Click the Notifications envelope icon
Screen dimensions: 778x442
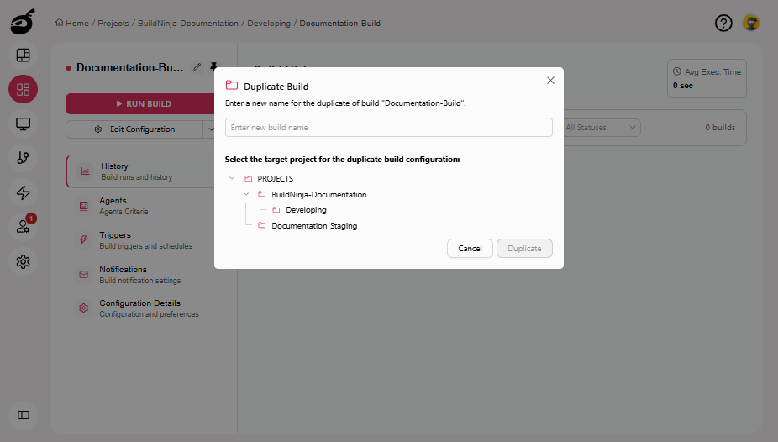pyautogui.click(x=84, y=274)
